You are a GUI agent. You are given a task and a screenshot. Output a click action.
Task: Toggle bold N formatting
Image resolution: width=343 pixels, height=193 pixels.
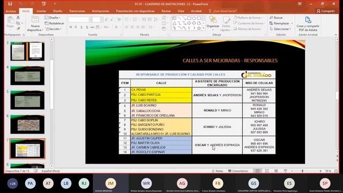pyautogui.click(x=71, y=27)
